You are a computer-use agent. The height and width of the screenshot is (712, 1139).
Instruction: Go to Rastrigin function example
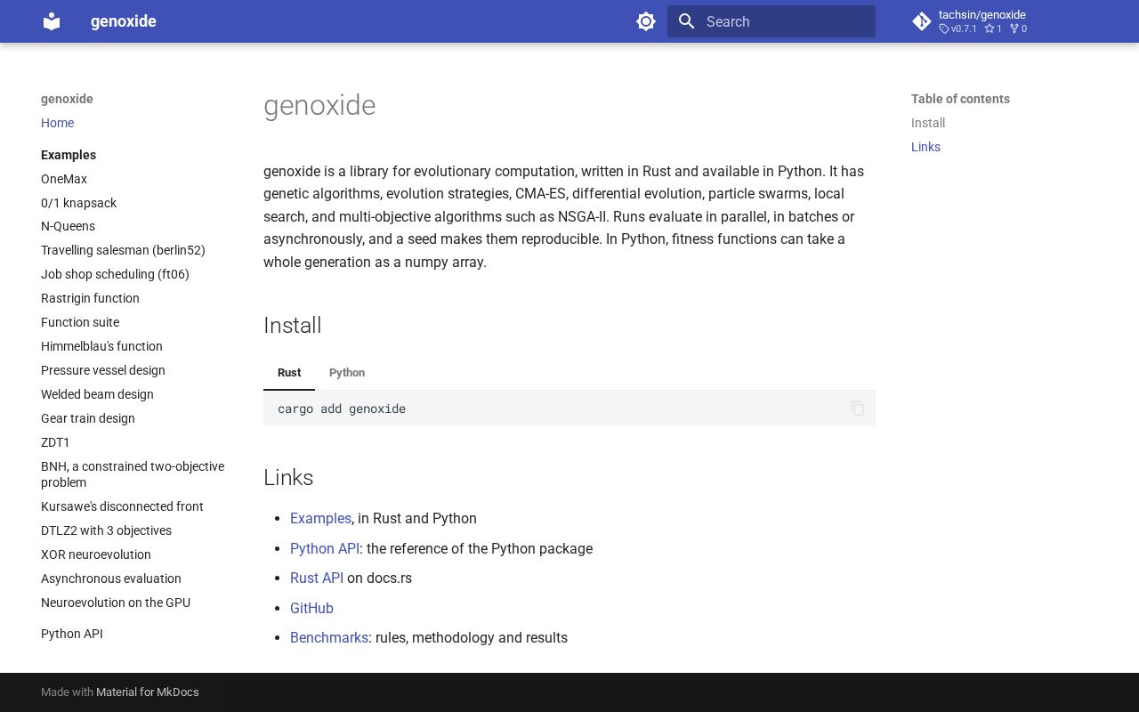(x=90, y=298)
